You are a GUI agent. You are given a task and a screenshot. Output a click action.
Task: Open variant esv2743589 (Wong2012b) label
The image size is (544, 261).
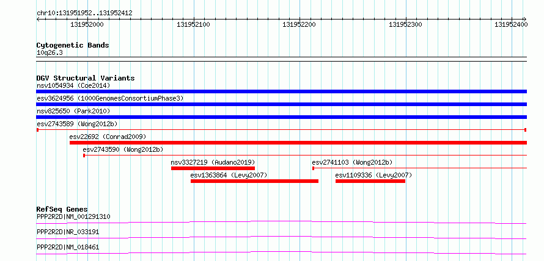click(x=78, y=124)
